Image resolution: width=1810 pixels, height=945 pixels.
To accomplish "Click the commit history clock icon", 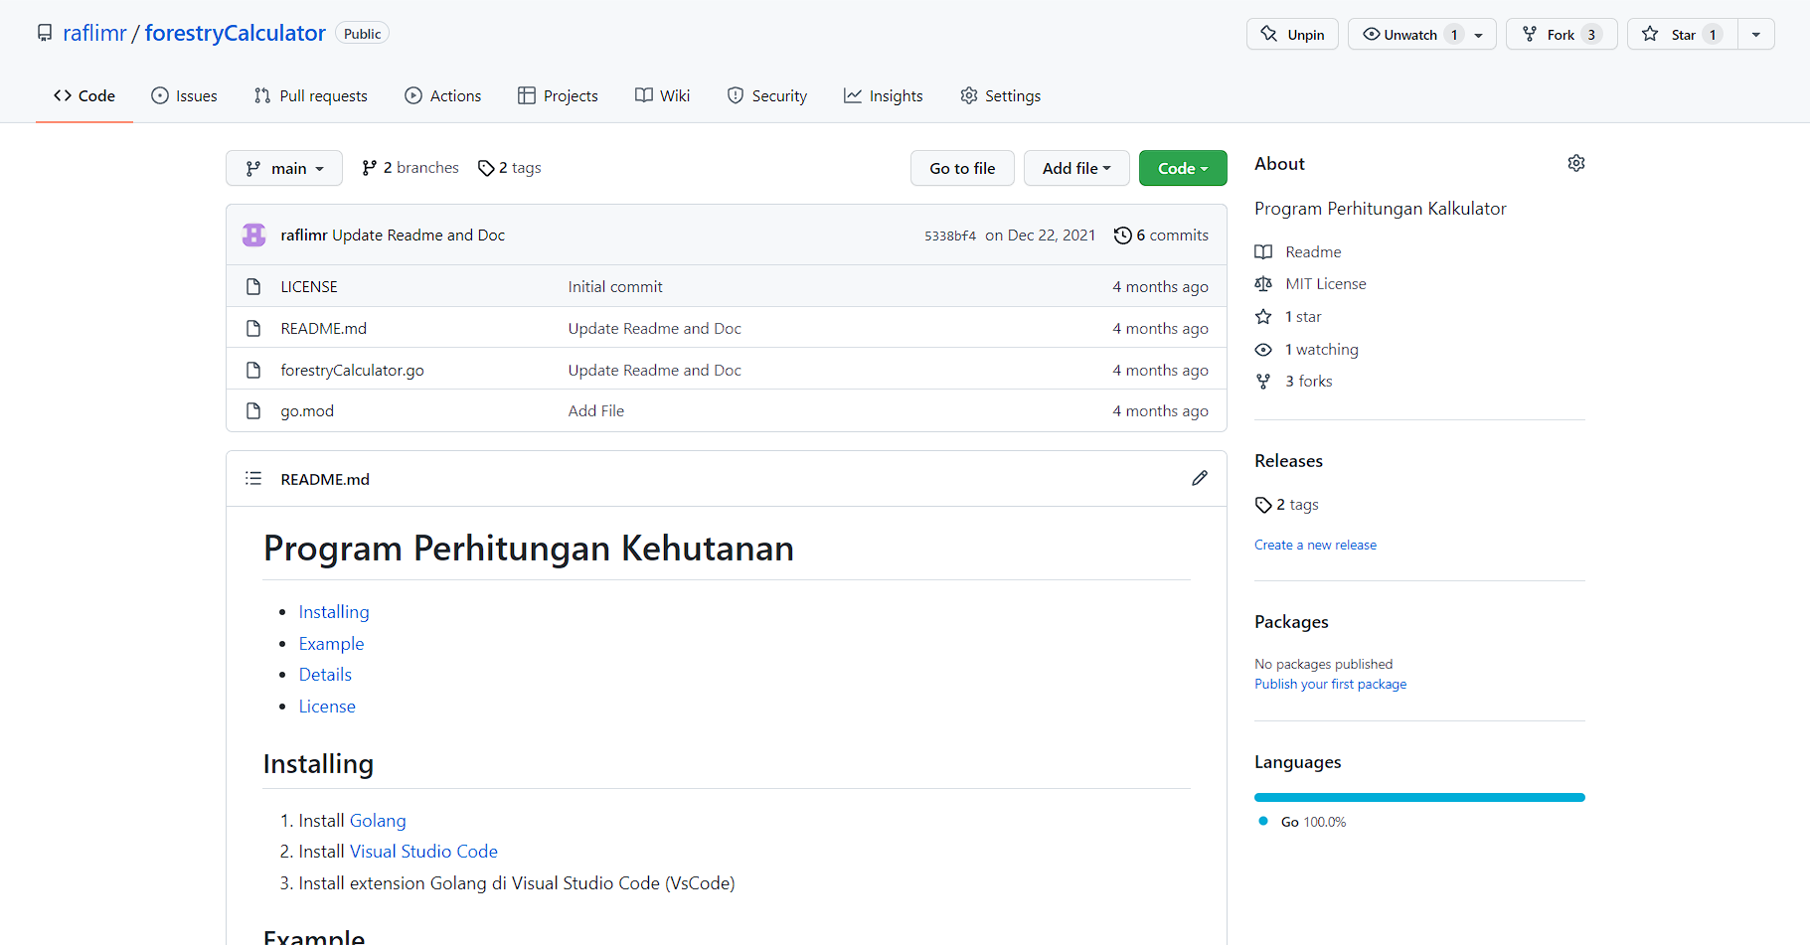I will tap(1123, 236).
